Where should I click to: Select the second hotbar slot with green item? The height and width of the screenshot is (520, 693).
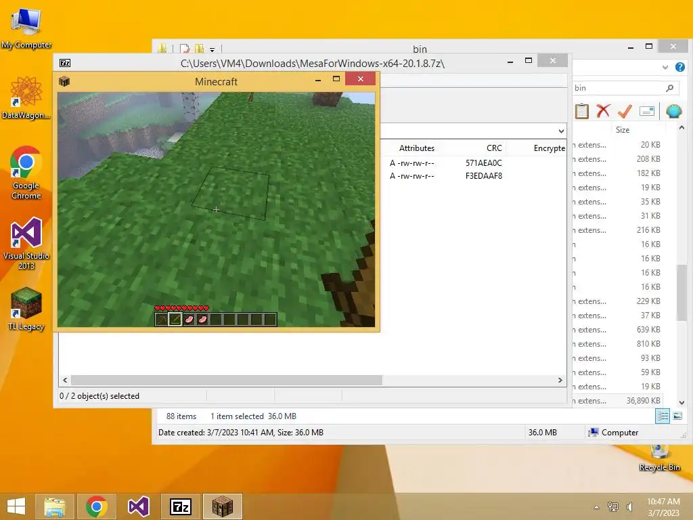175,320
